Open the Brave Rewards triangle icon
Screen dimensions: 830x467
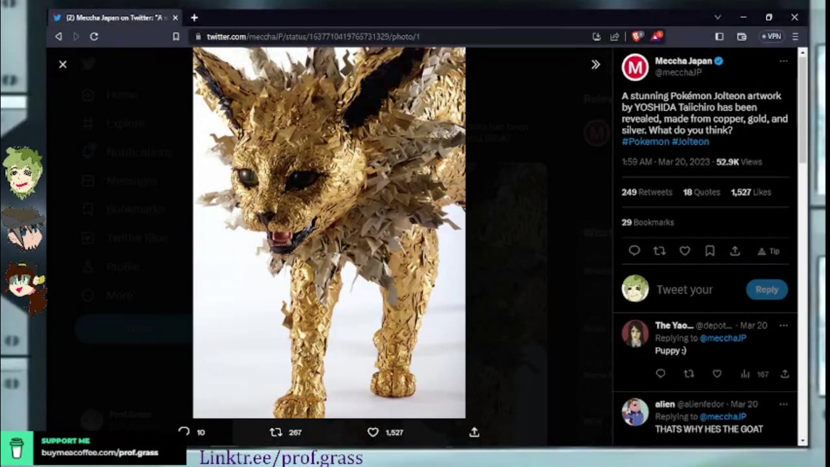(x=656, y=36)
